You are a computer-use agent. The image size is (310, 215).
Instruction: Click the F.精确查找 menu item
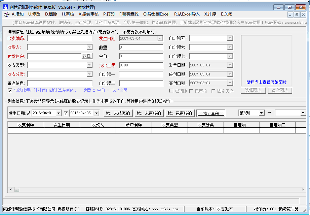(x=129, y=14)
